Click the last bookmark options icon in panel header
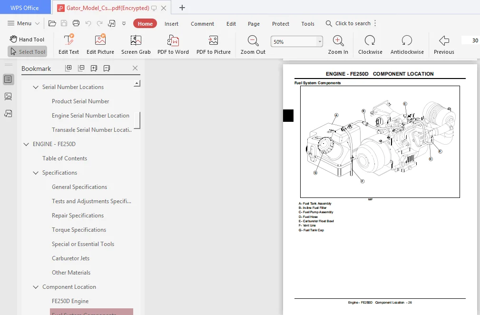This screenshot has height=315, width=480. point(107,68)
